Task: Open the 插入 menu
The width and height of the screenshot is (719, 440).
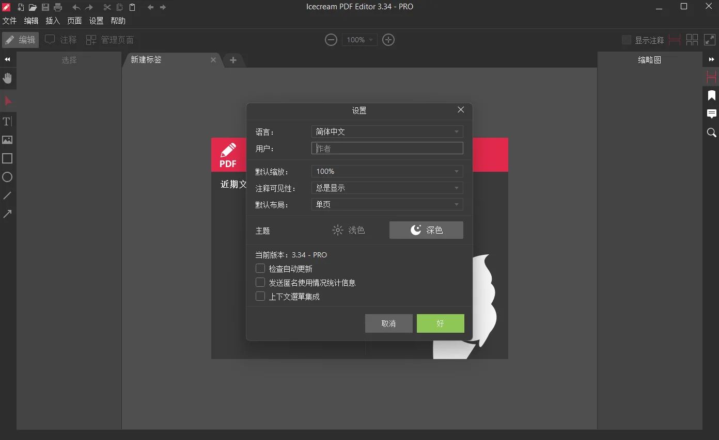Action: tap(53, 21)
